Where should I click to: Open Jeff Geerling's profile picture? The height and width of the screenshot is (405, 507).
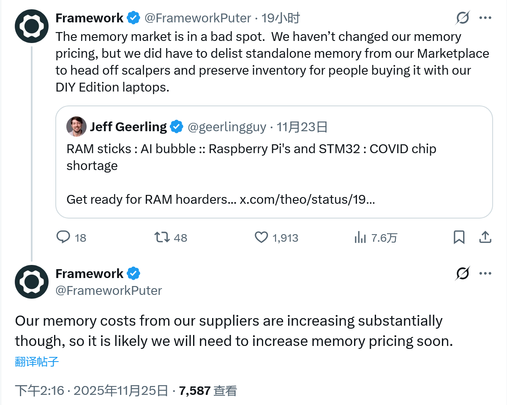(x=76, y=127)
